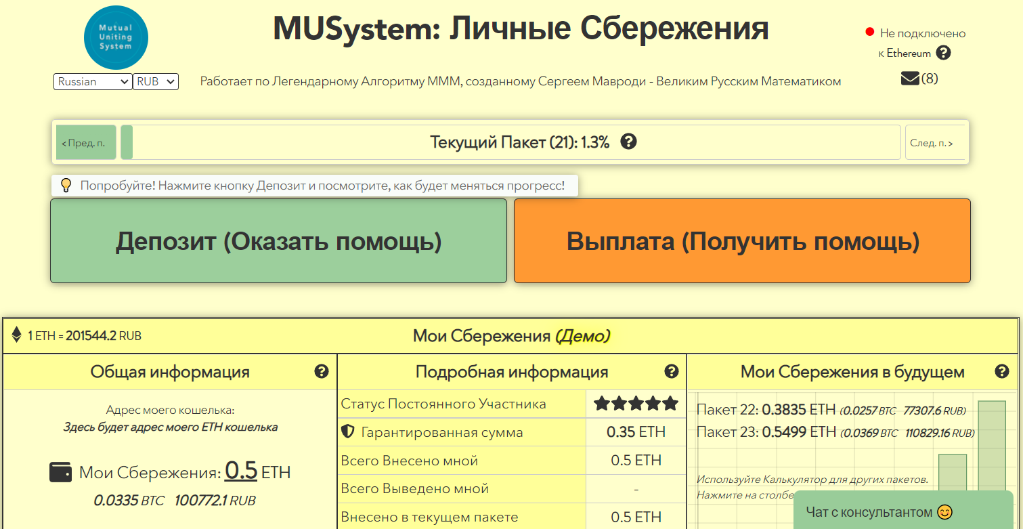The height and width of the screenshot is (529, 1023).
Task: Click 100772.1 RUB savings equivalent
Action: [x=215, y=501]
